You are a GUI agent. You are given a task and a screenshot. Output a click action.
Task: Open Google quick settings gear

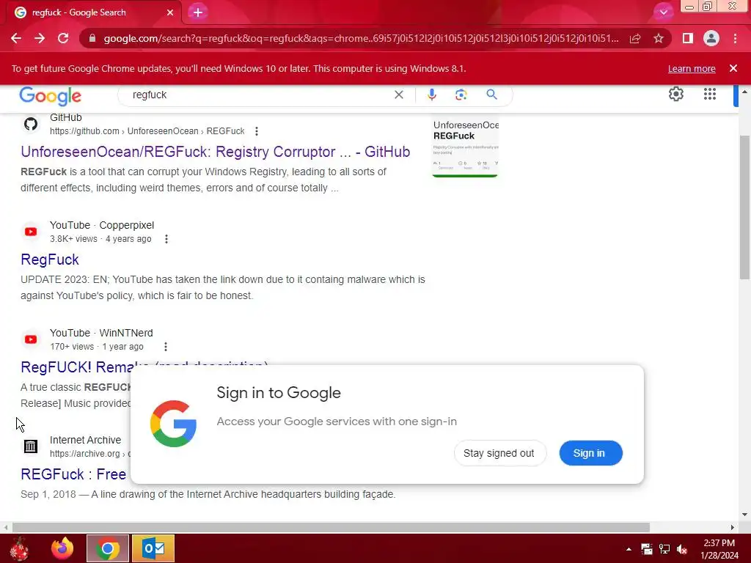click(x=675, y=95)
